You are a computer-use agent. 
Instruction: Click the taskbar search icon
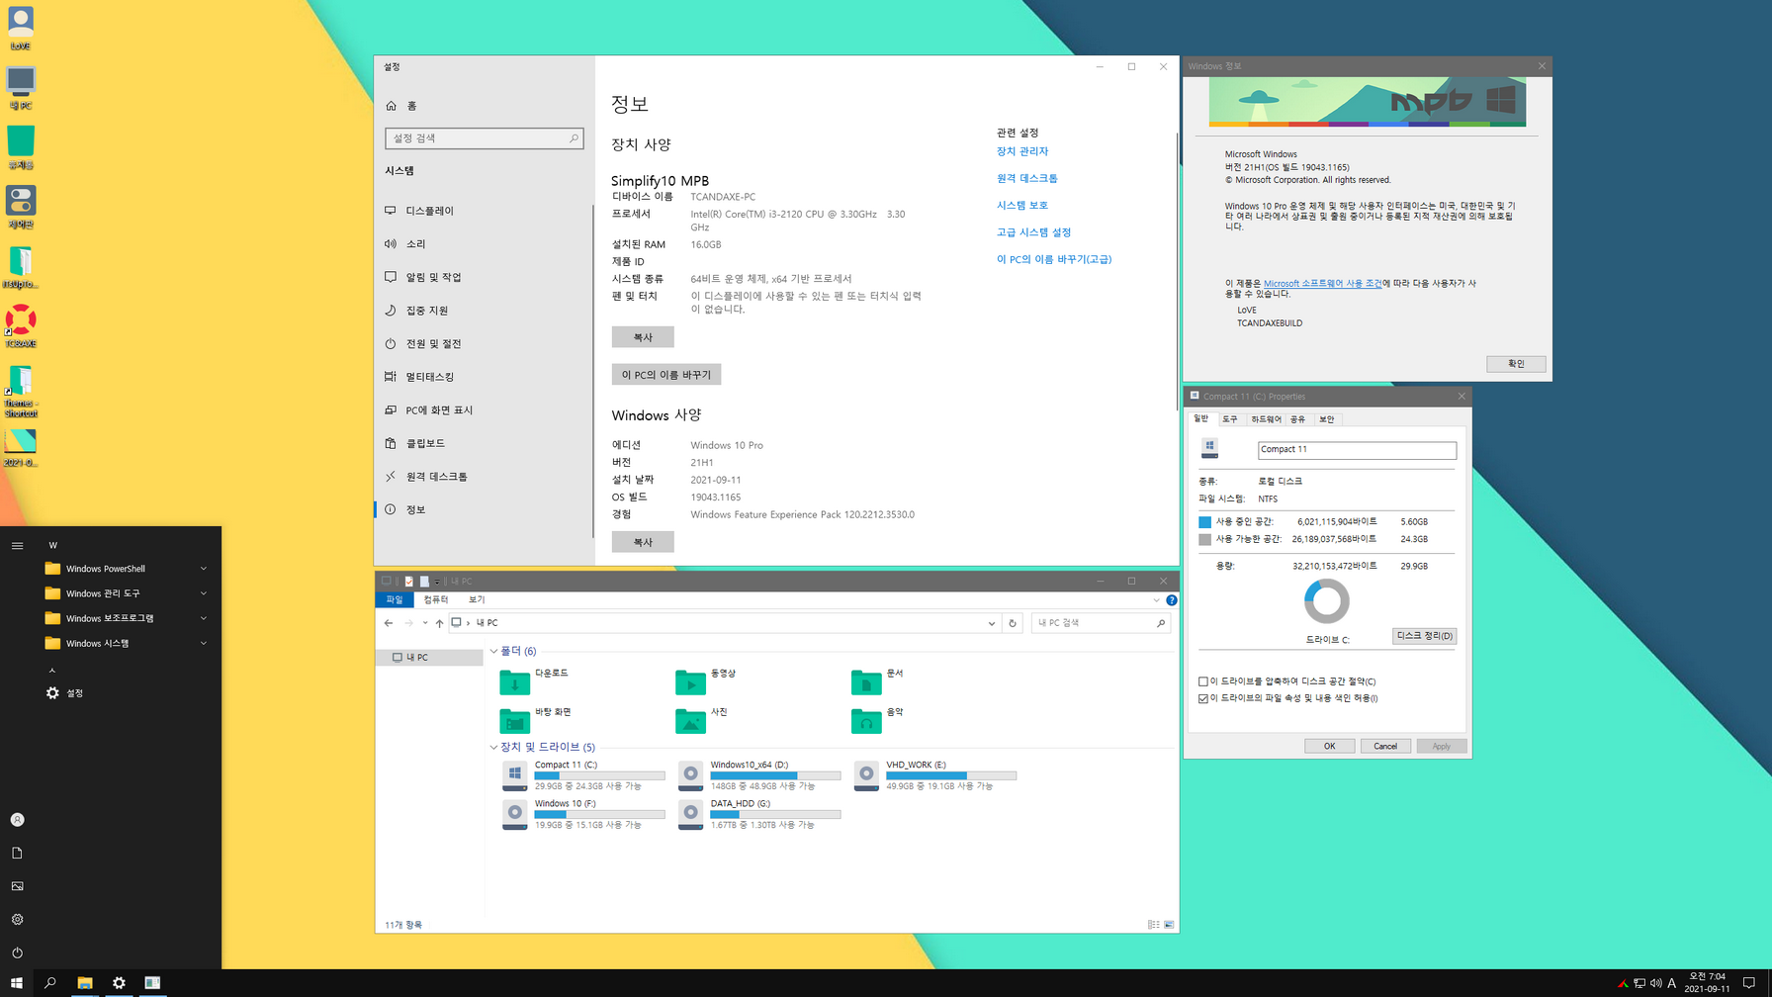[x=50, y=983]
